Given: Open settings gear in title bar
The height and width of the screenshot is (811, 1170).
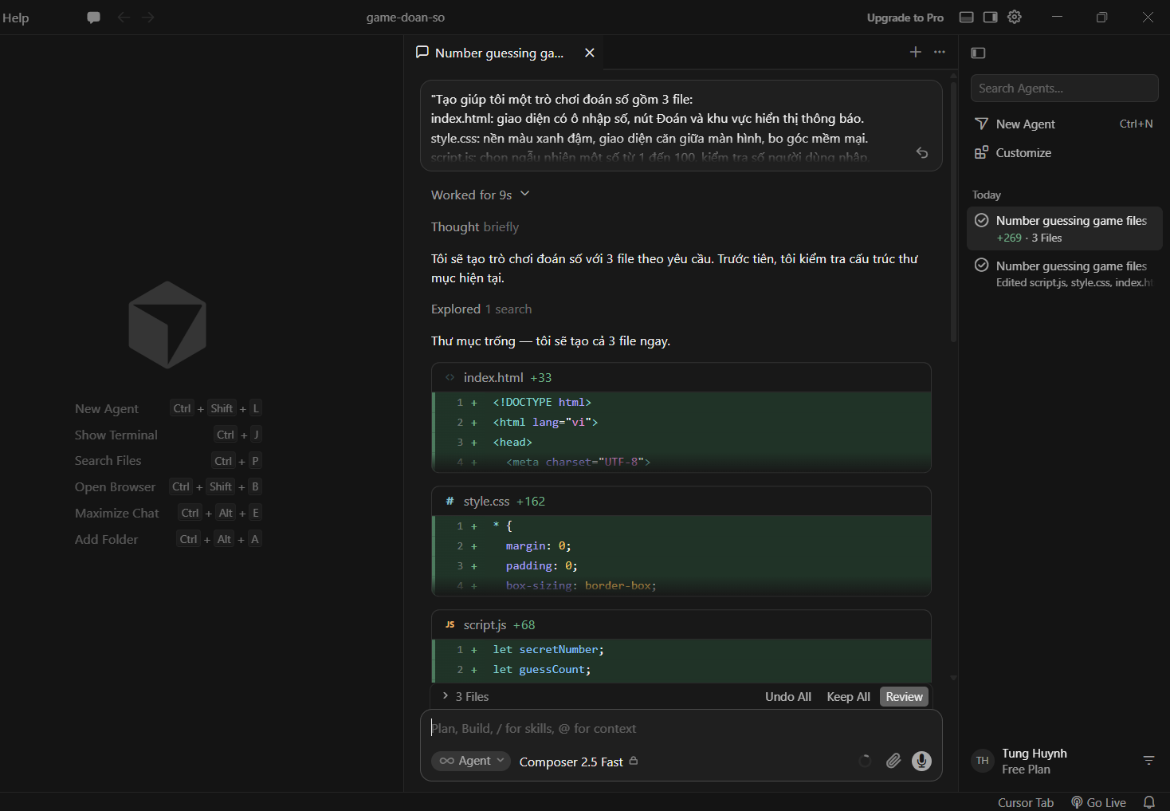Looking at the screenshot, I should click(x=1015, y=18).
